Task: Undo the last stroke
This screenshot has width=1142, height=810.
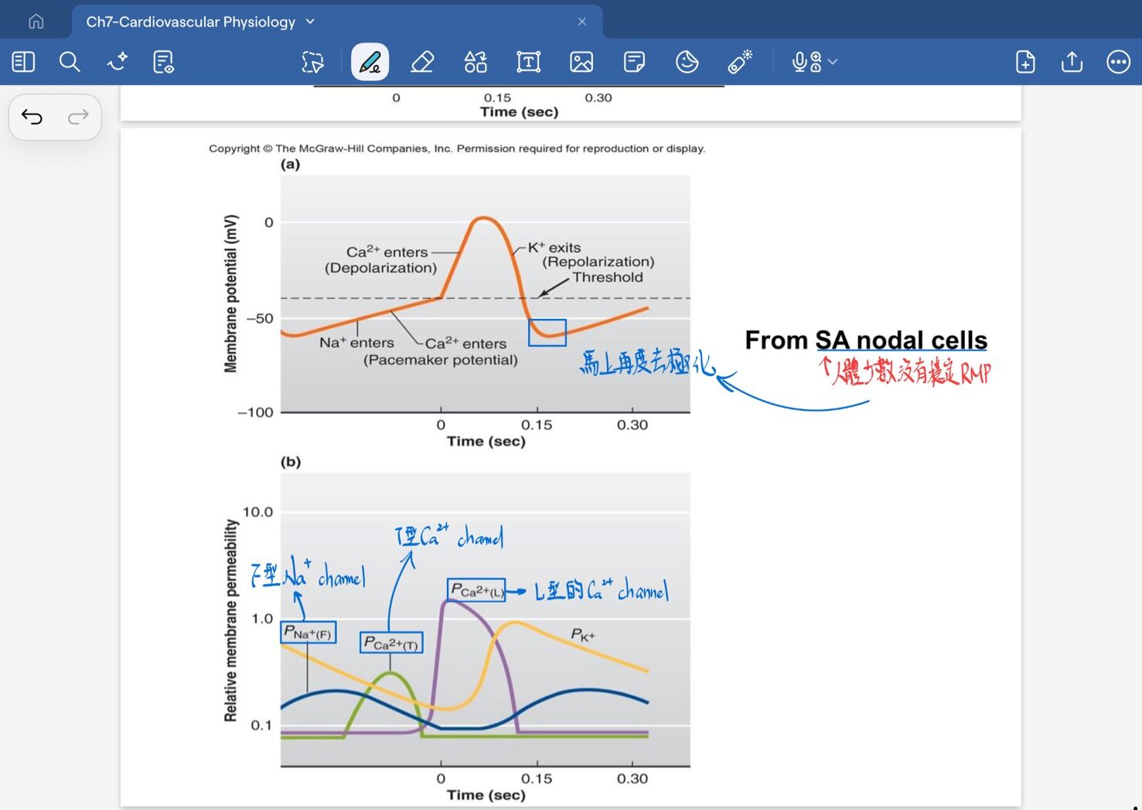Action: pyautogui.click(x=32, y=117)
